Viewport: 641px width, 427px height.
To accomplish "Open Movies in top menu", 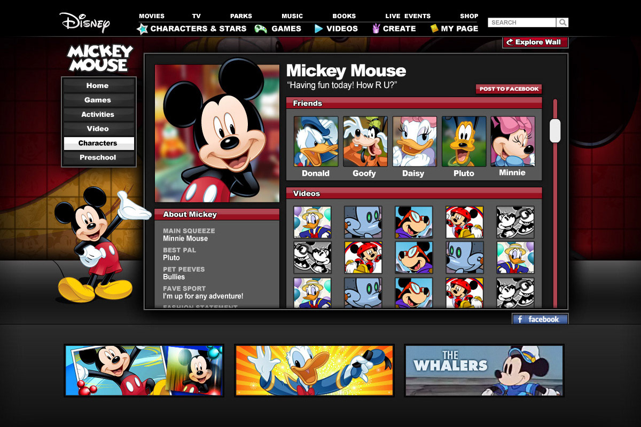I will [x=152, y=16].
